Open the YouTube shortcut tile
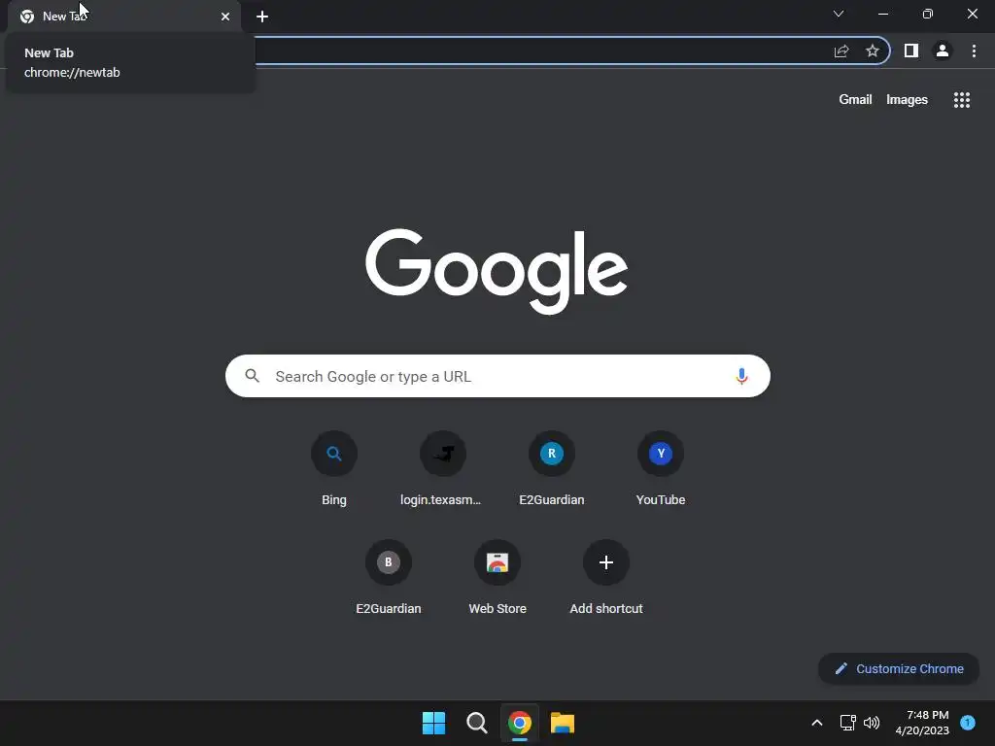Screen dimensions: 995x746 coord(661,468)
